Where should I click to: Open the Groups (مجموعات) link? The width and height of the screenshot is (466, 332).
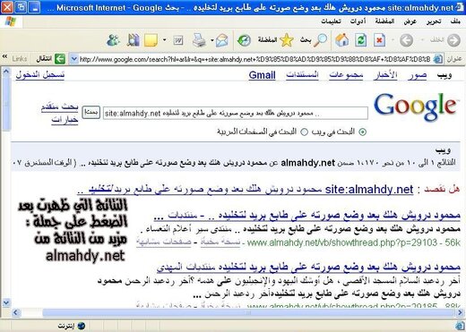346,75
